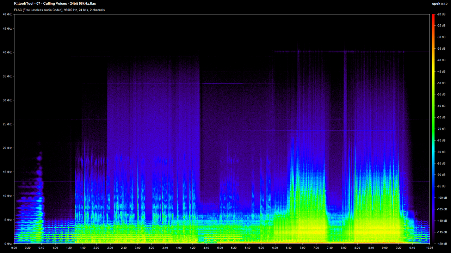Select the FLAC codec info line
The height and width of the screenshot is (253, 451).
pyautogui.click(x=59, y=10)
